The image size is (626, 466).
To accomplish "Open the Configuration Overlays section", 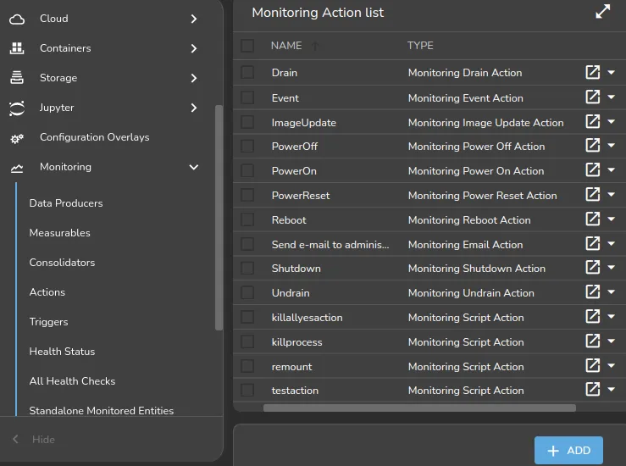I will tap(95, 137).
